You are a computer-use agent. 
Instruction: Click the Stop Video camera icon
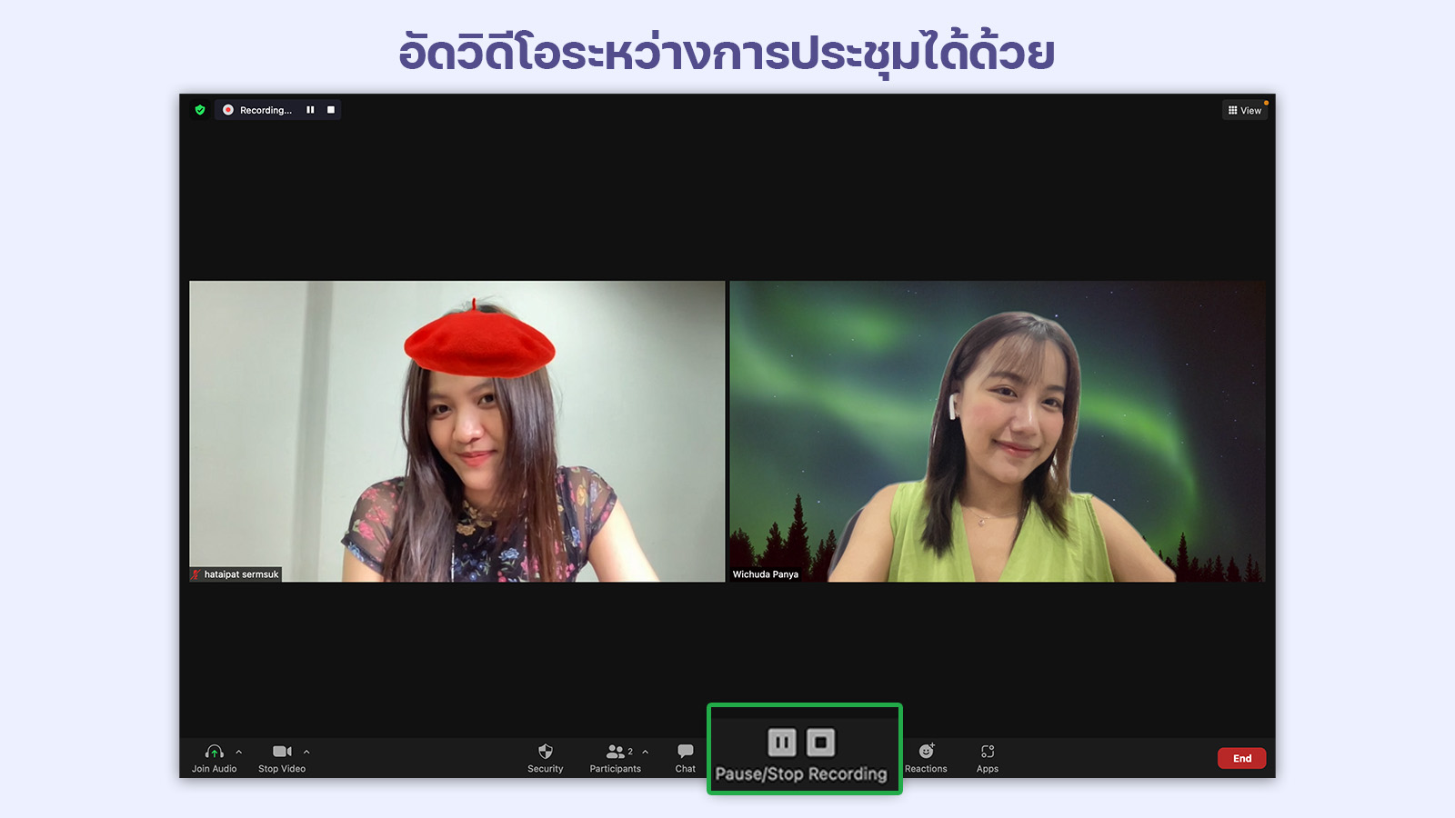point(281,752)
